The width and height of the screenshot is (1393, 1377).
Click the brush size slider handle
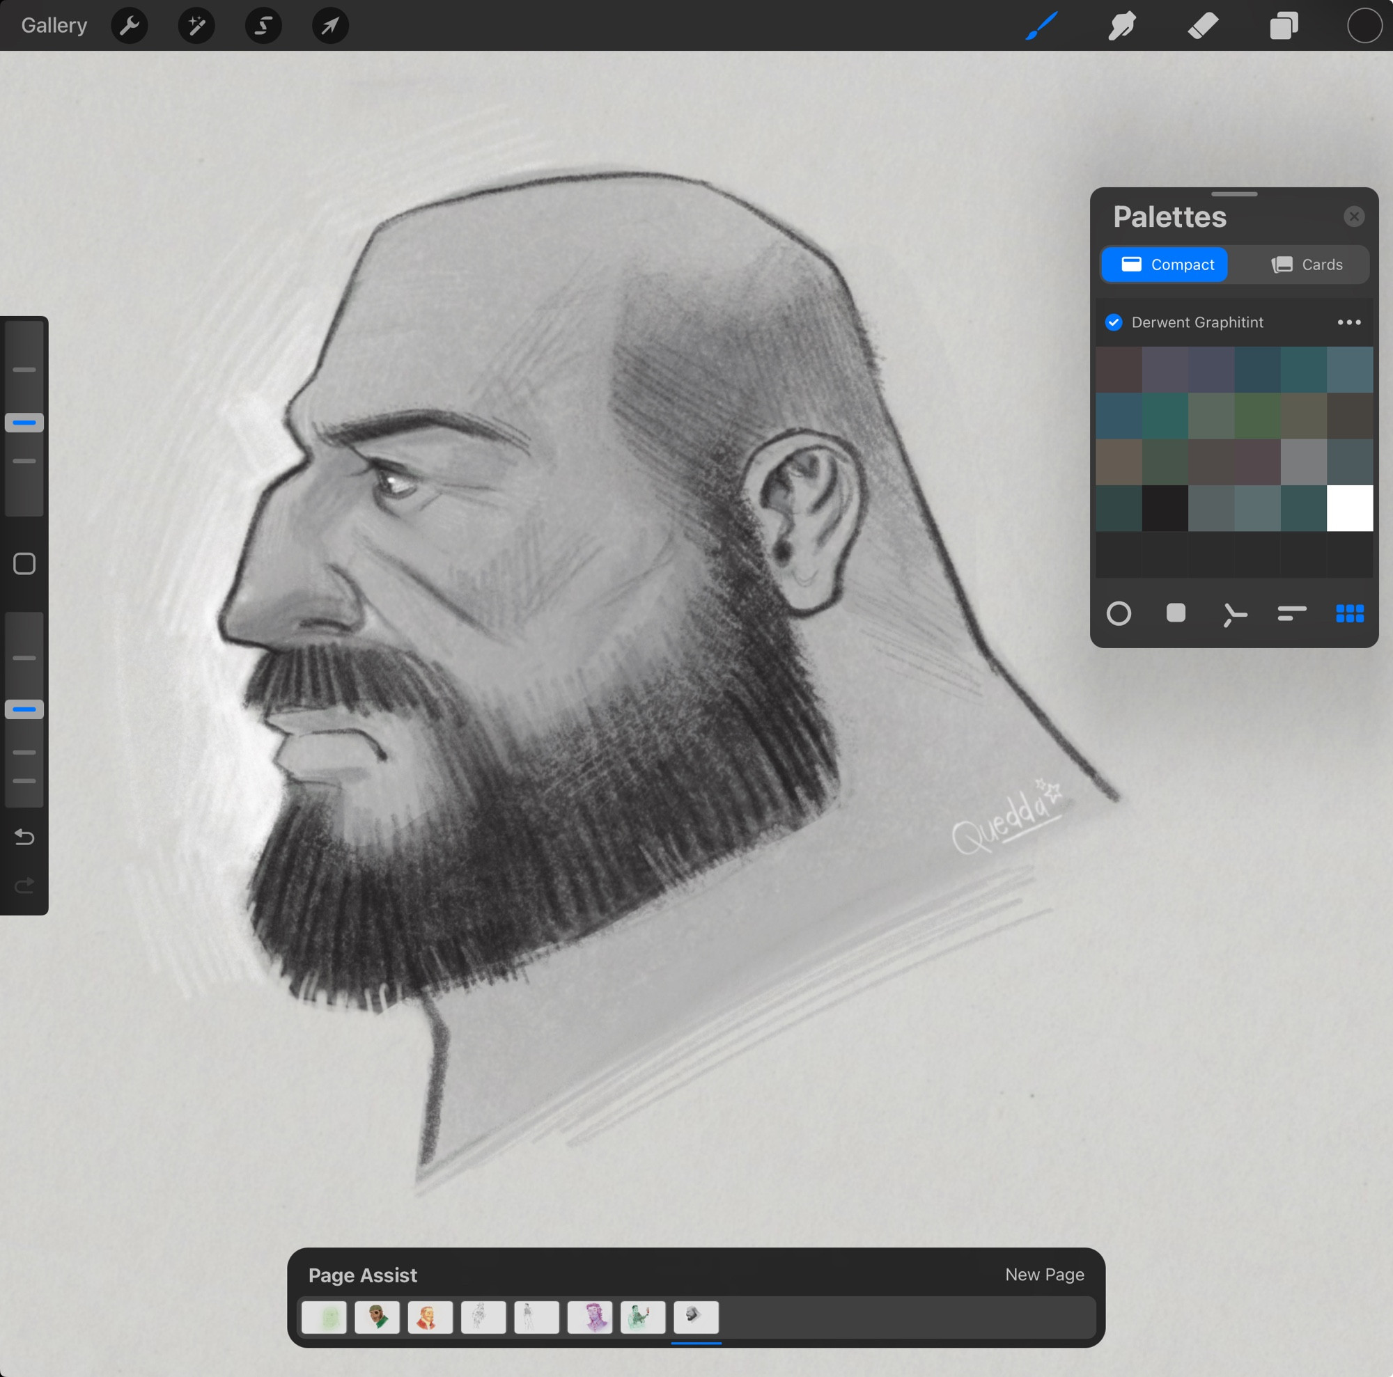tap(24, 423)
